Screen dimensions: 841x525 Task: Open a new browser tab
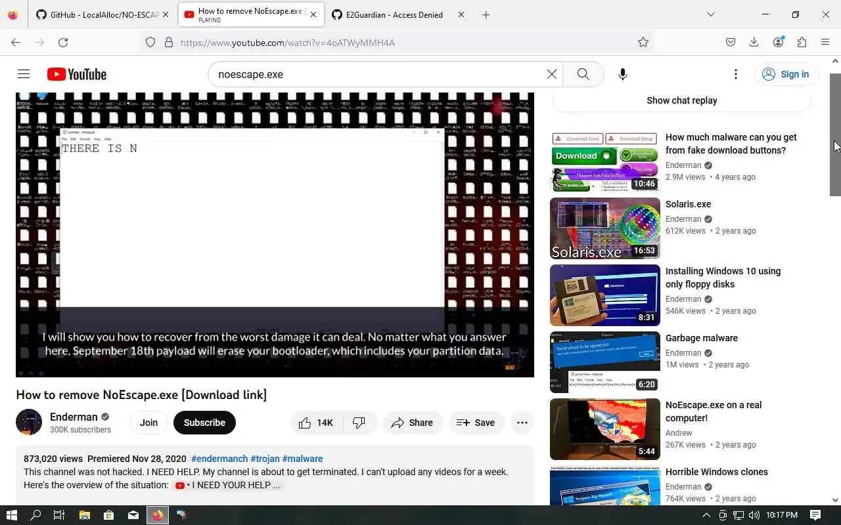pyautogui.click(x=486, y=15)
